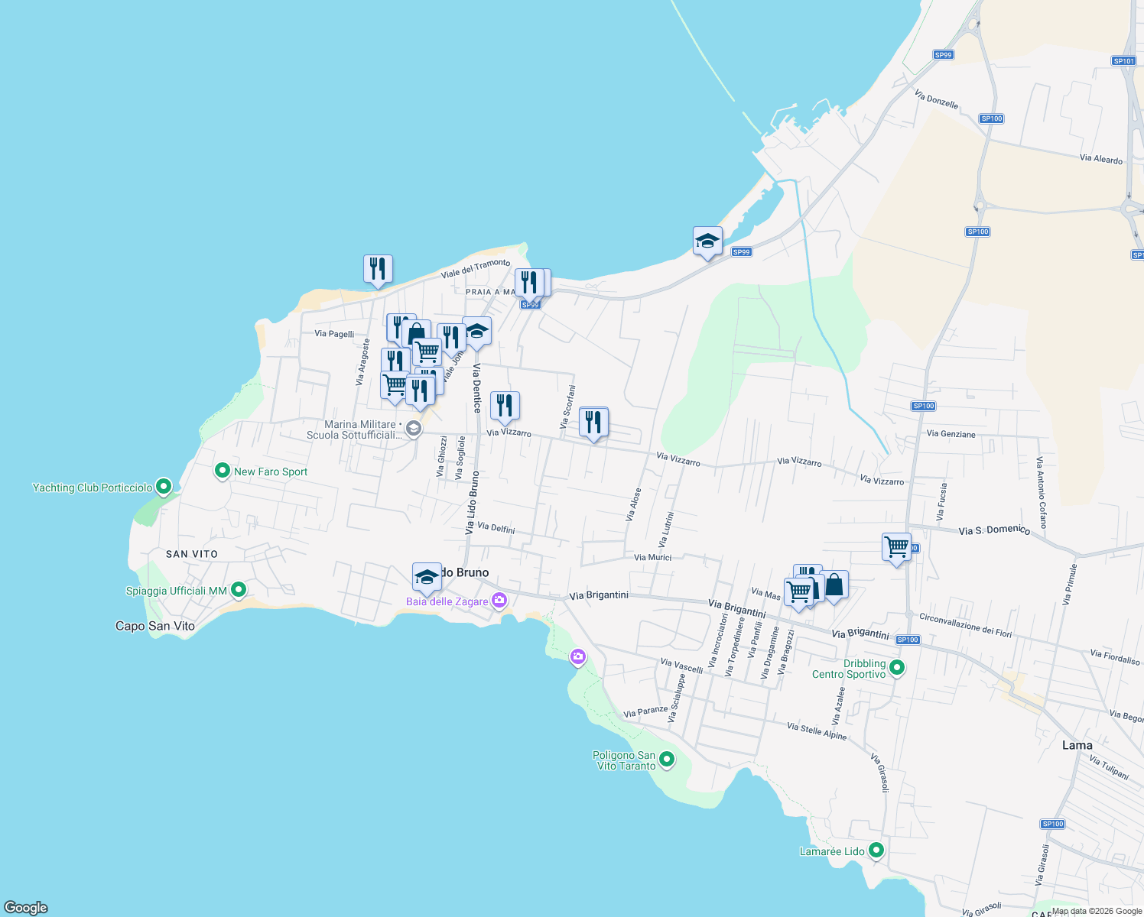Select the purple camera icon on the southern coastline

coord(578,656)
